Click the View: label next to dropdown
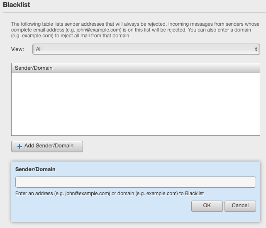 [x=17, y=49]
